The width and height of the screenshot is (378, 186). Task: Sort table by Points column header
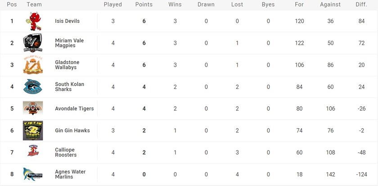coord(144,4)
